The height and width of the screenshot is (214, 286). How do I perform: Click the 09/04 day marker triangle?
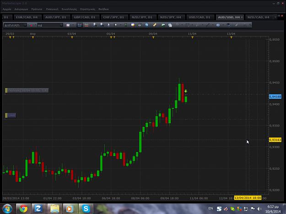[153, 37]
